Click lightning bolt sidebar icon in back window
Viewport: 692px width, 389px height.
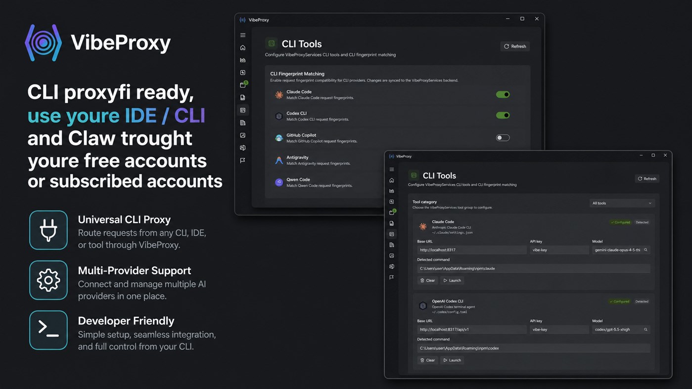pos(243,73)
